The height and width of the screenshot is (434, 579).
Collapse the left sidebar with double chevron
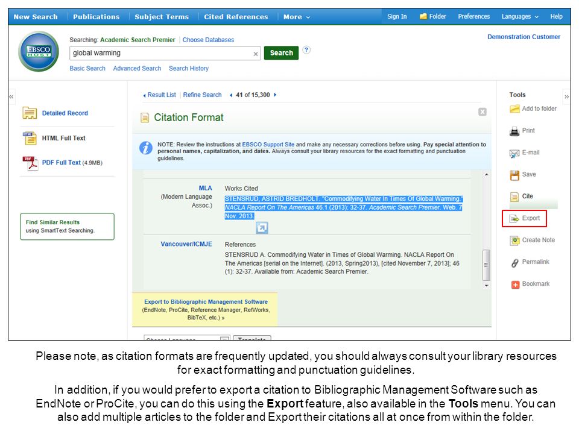(11, 96)
